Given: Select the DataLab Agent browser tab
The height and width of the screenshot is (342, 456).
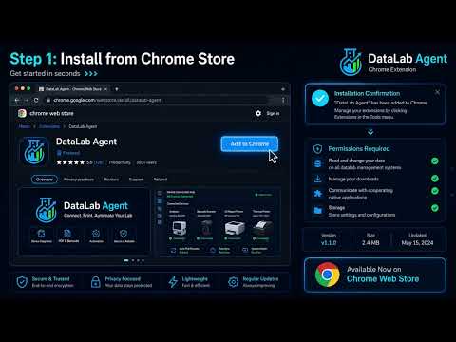Looking at the screenshot, I should (73, 89).
